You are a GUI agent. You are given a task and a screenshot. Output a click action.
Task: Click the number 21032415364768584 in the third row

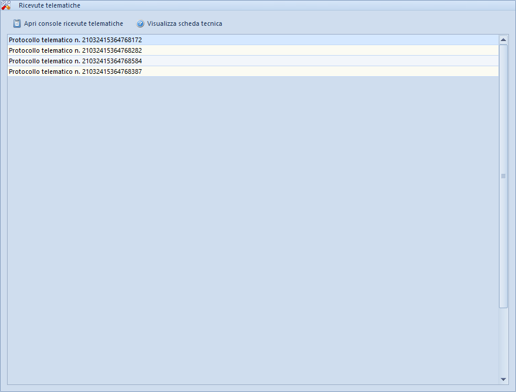click(x=111, y=61)
